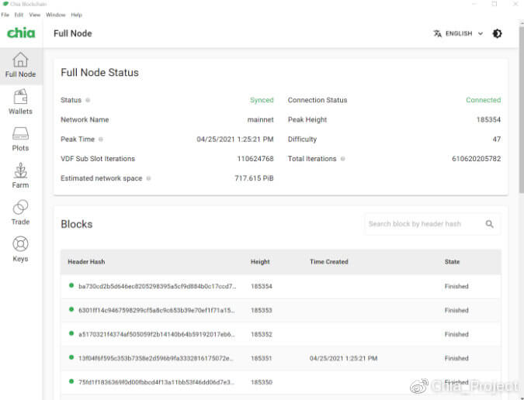524x400 pixels.
Task: Open the Keys section
Action: click(20, 250)
